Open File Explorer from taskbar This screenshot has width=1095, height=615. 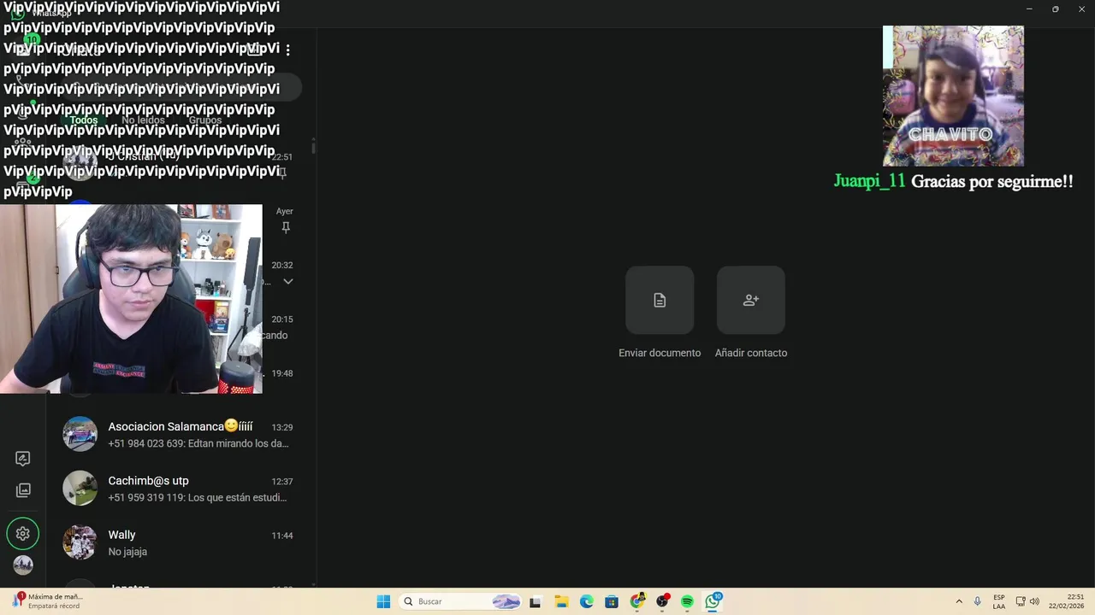pos(561,601)
